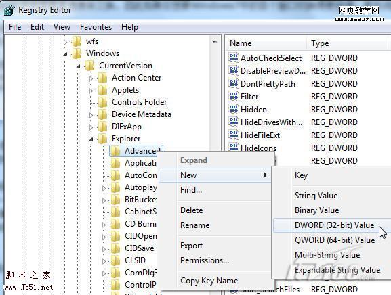Image resolution: width=391 pixels, height=295 pixels.
Task: Pick Multi-String Value option
Action: (x=327, y=255)
